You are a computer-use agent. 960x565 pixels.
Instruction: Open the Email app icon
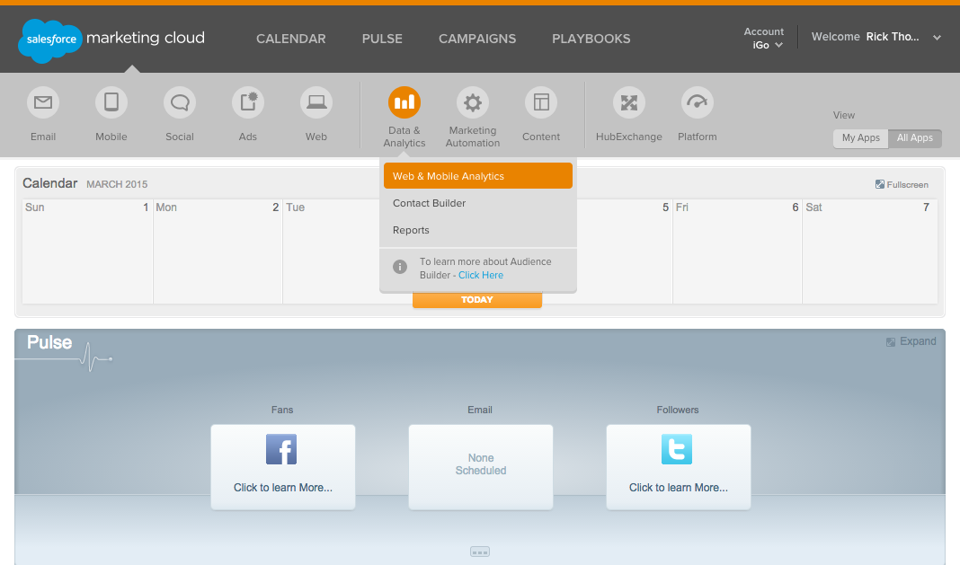[x=43, y=102]
